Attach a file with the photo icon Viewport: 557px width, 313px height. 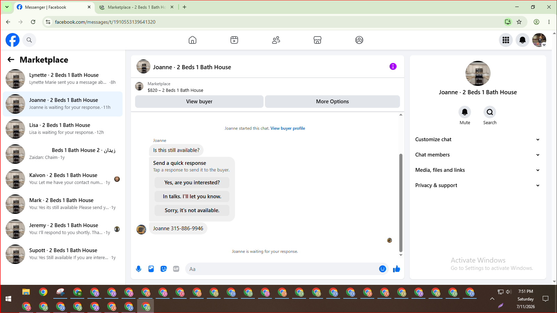[151, 269]
